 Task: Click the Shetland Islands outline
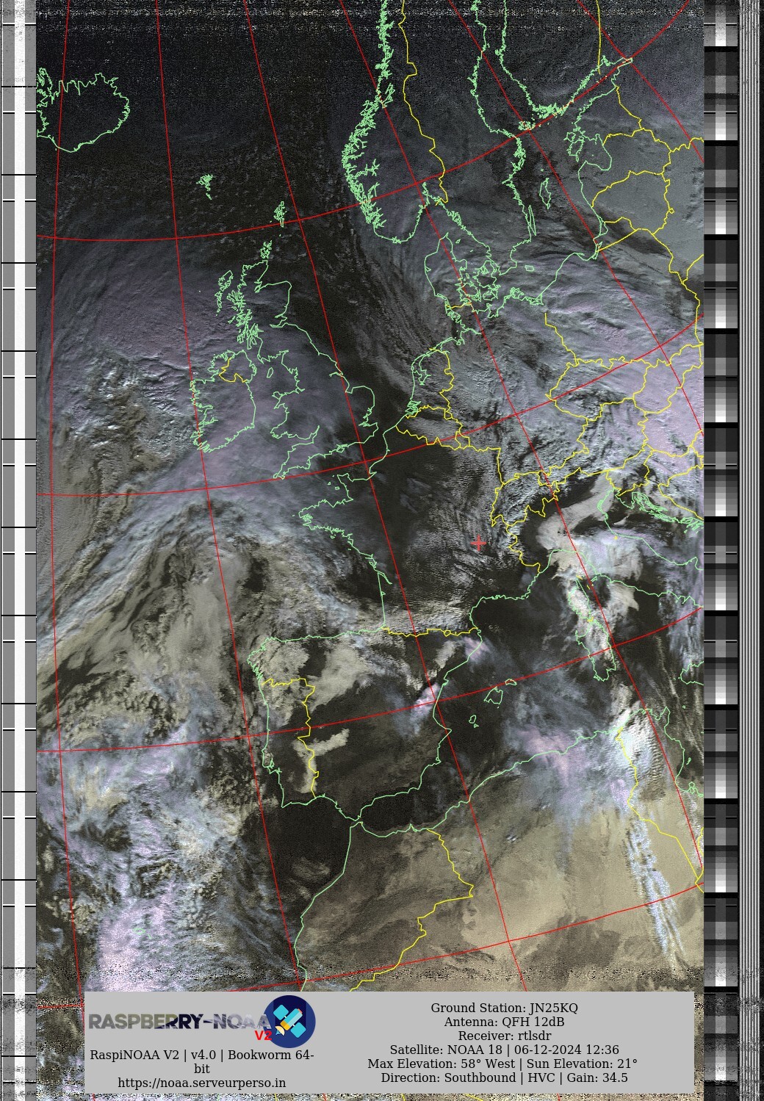coord(280,214)
